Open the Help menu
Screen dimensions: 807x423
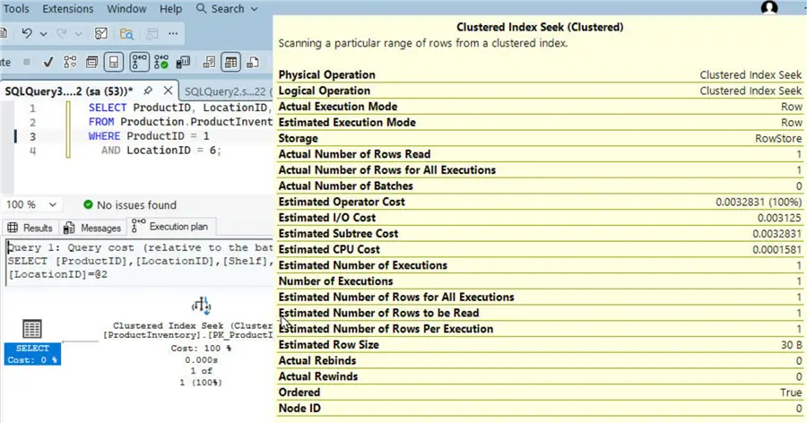point(170,9)
